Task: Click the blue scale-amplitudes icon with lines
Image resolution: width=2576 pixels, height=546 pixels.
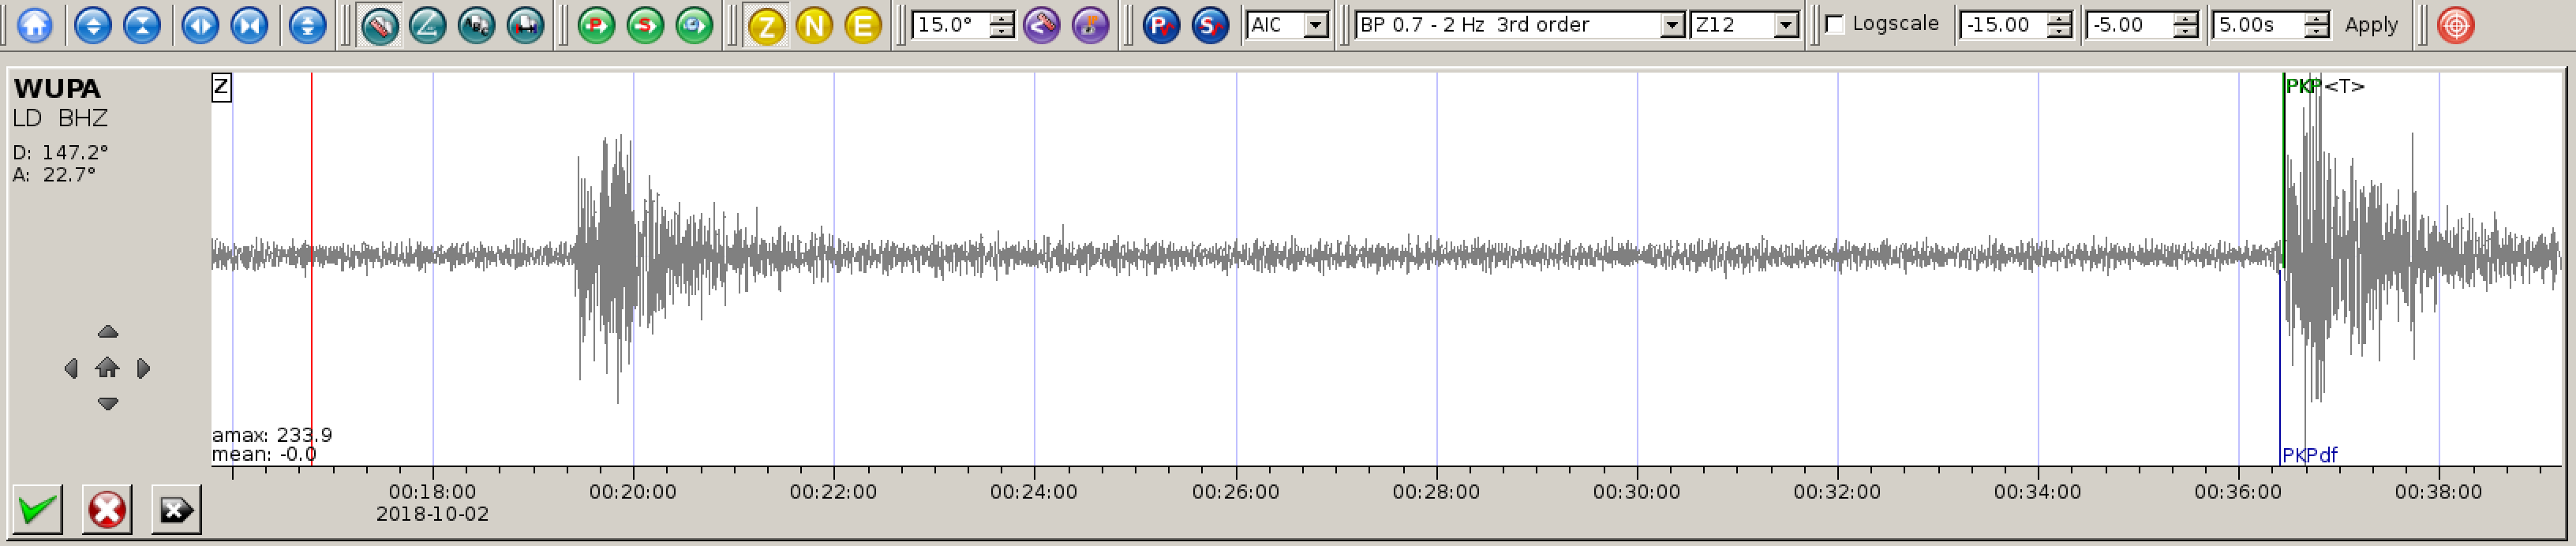Action: click(x=307, y=25)
